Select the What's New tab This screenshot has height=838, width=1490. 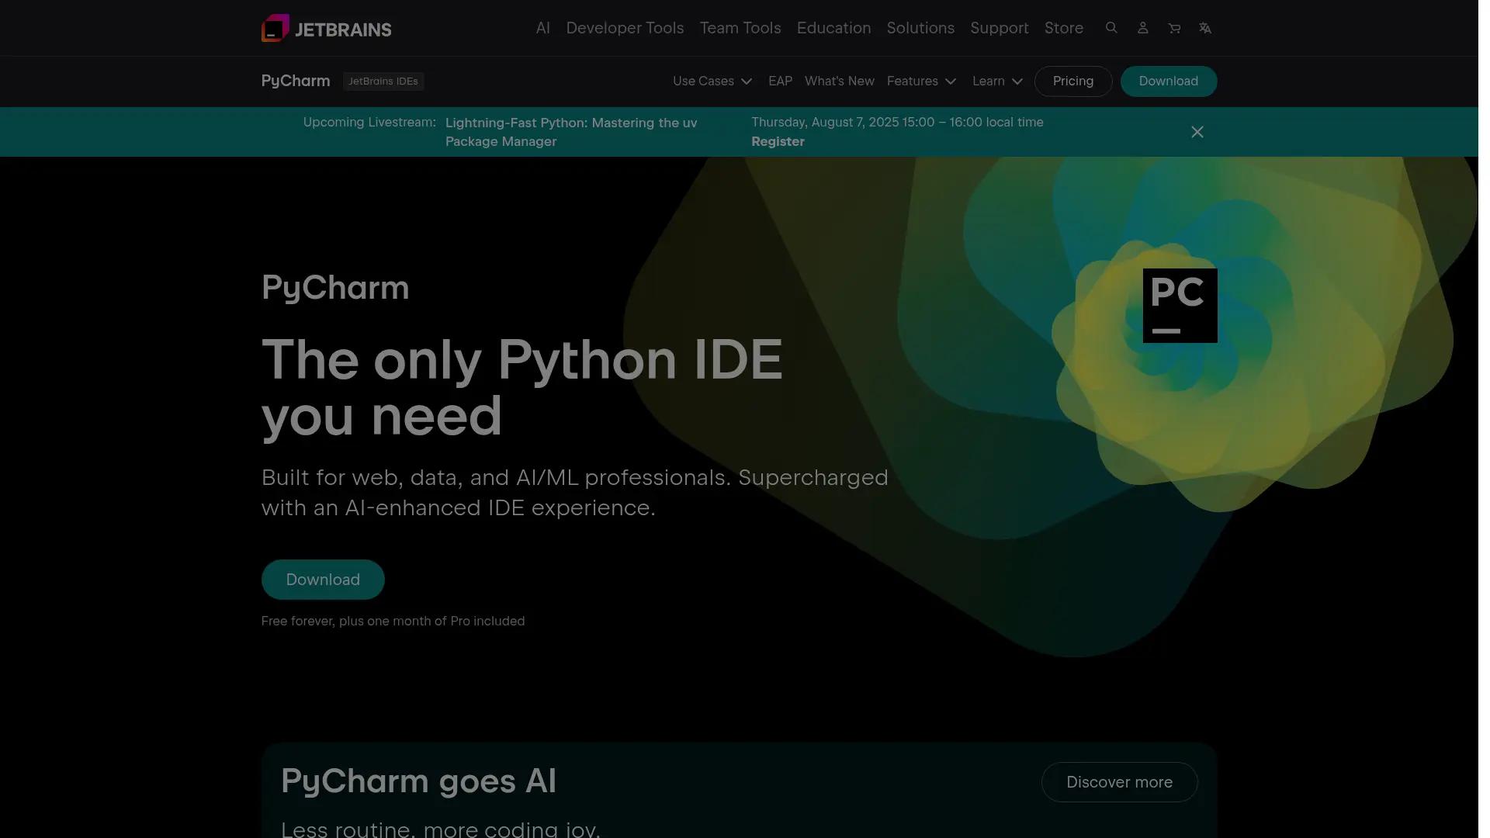839,81
